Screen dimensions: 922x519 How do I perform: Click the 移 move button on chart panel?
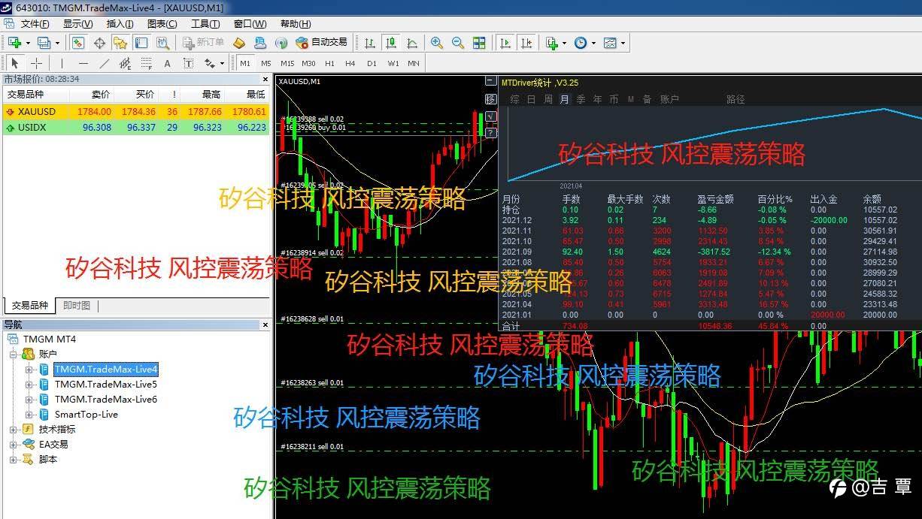coord(490,99)
